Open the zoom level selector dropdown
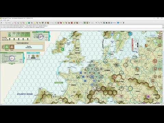 (99, 23)
